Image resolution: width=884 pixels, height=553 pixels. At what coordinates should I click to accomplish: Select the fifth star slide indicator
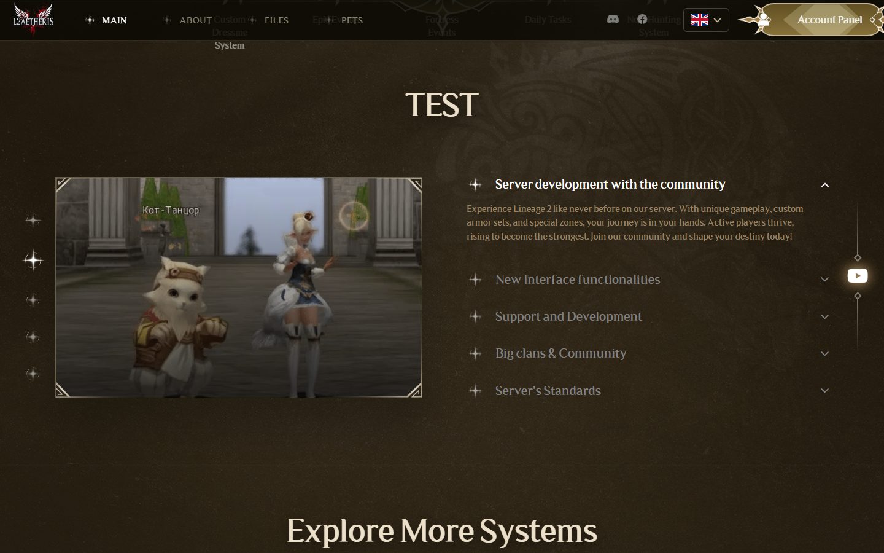pyautogui.click(x=33, y=374)
